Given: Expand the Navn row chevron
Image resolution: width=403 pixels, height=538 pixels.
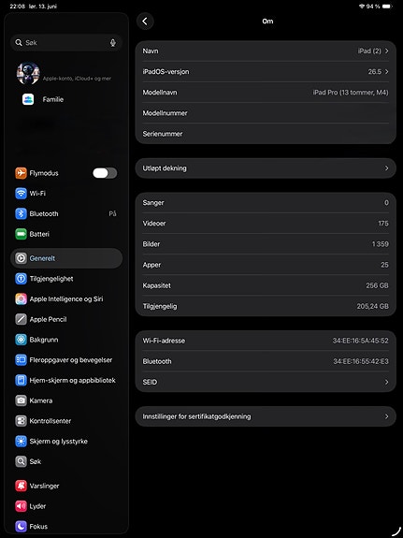Looking at the screenshot, I should tap(386, 51).
